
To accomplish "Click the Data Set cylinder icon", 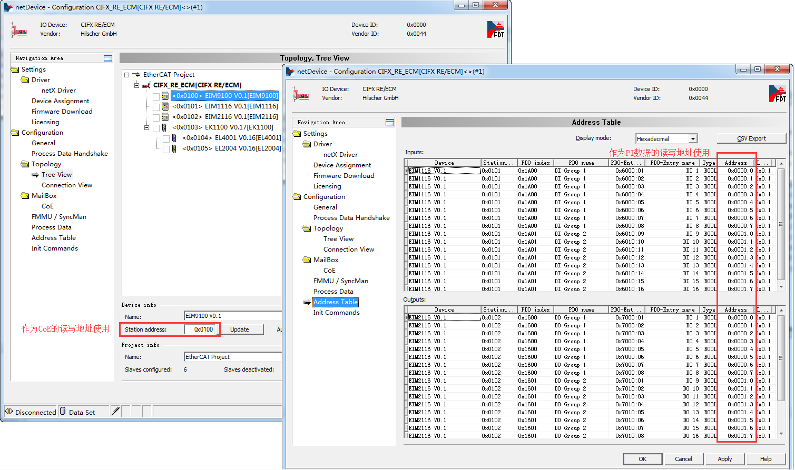I will [63, 411].
